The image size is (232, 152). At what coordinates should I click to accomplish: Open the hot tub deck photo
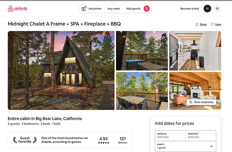(142, 51)
